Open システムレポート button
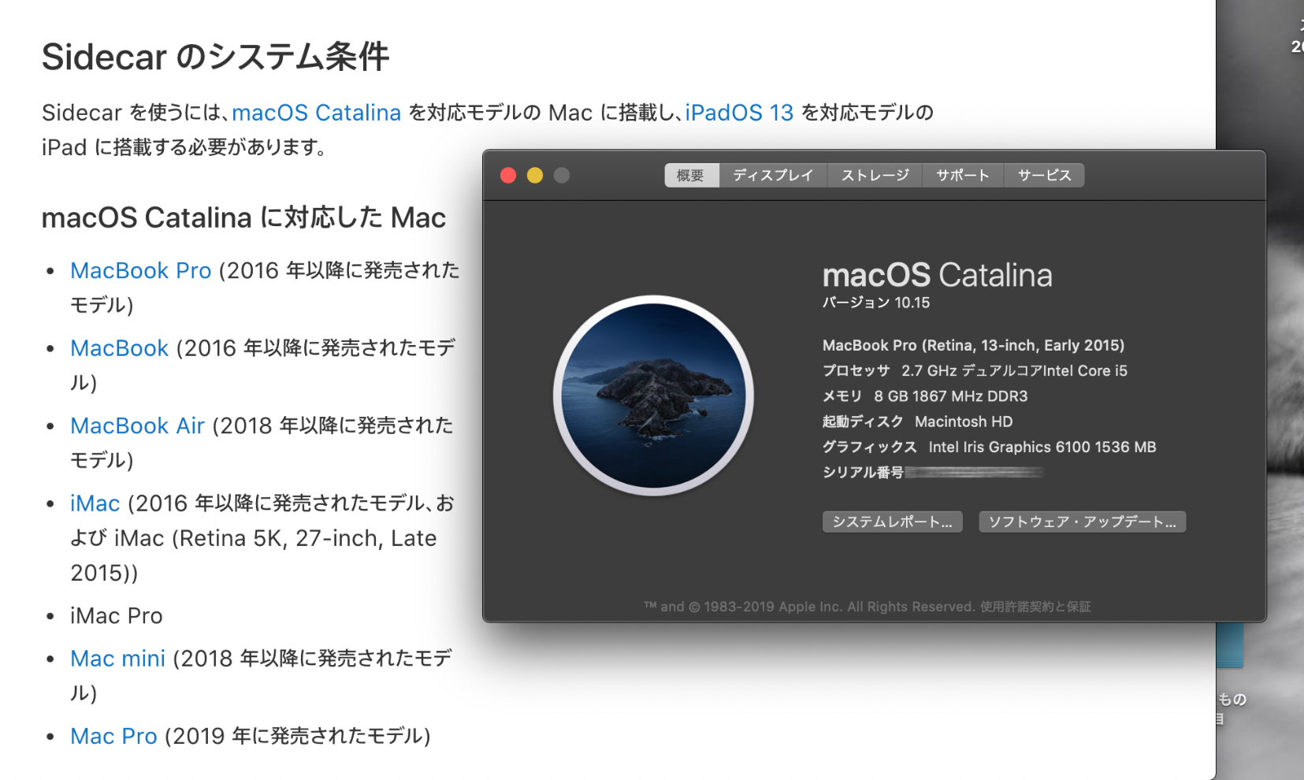Screen dimensions: 1304x780 tap(892, 522)
